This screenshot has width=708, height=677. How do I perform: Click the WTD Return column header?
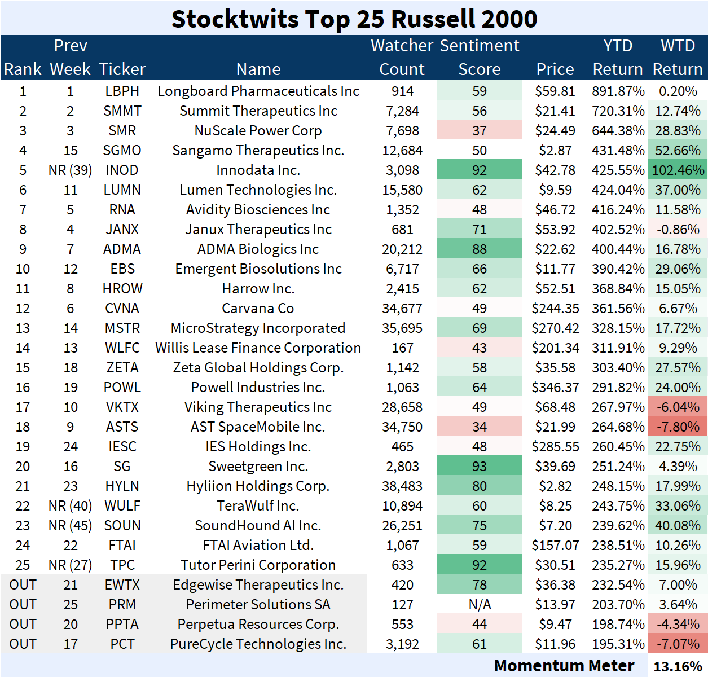(x=678, y=58)
